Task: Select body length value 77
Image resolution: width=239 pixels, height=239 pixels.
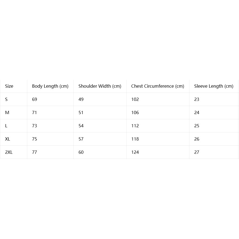Action: (x=35, y=152)
